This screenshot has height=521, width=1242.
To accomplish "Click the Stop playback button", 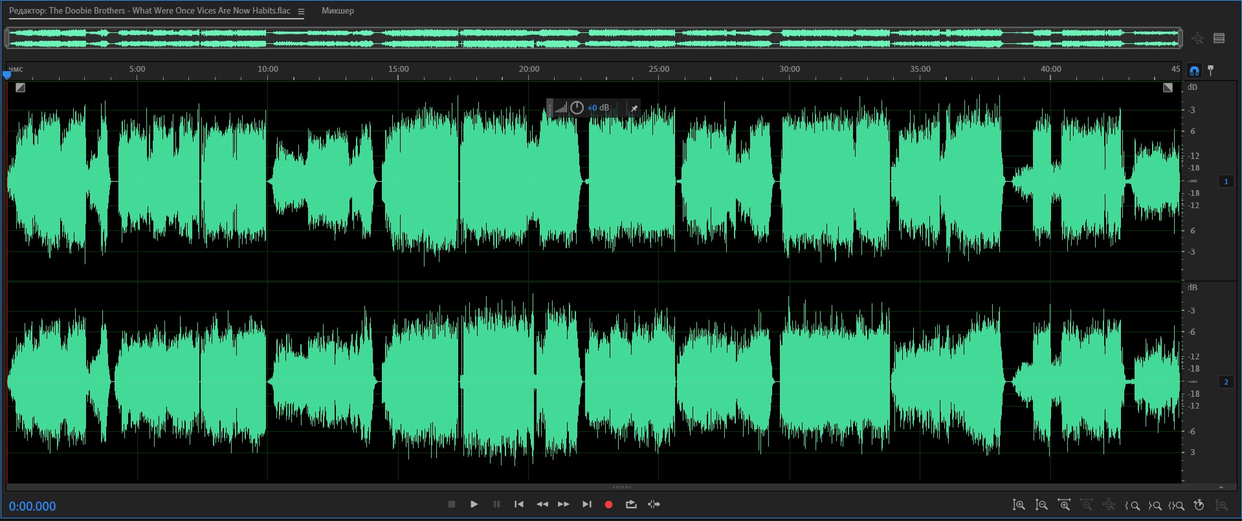I will [452, 504].
